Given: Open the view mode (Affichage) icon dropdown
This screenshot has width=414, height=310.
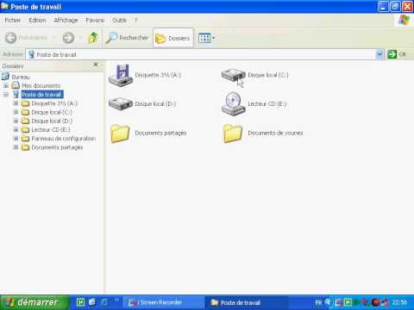Looking at the screenshot, I should [x=206, y=38].
